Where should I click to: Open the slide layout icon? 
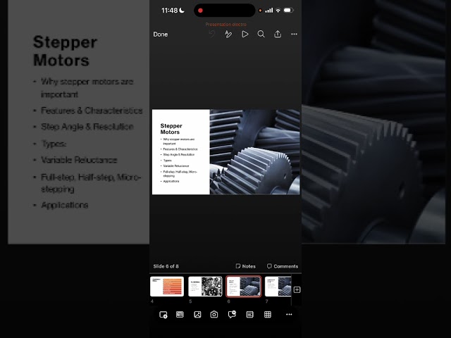pyautogui.click(x=180, y=315)
